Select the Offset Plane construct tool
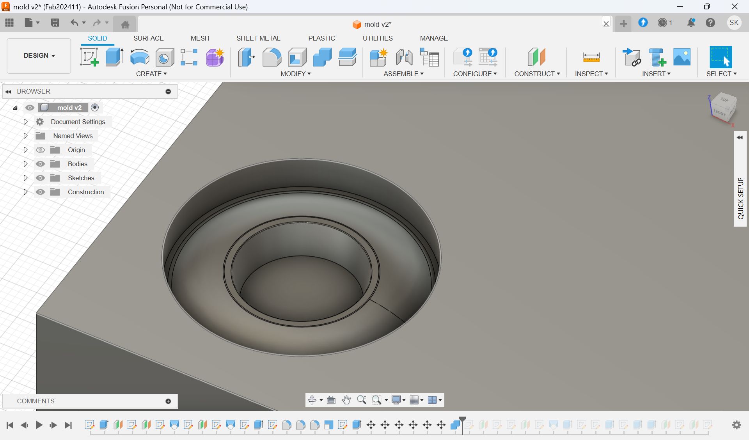This screenshot has width=749, height=440. tap(536, 57)
